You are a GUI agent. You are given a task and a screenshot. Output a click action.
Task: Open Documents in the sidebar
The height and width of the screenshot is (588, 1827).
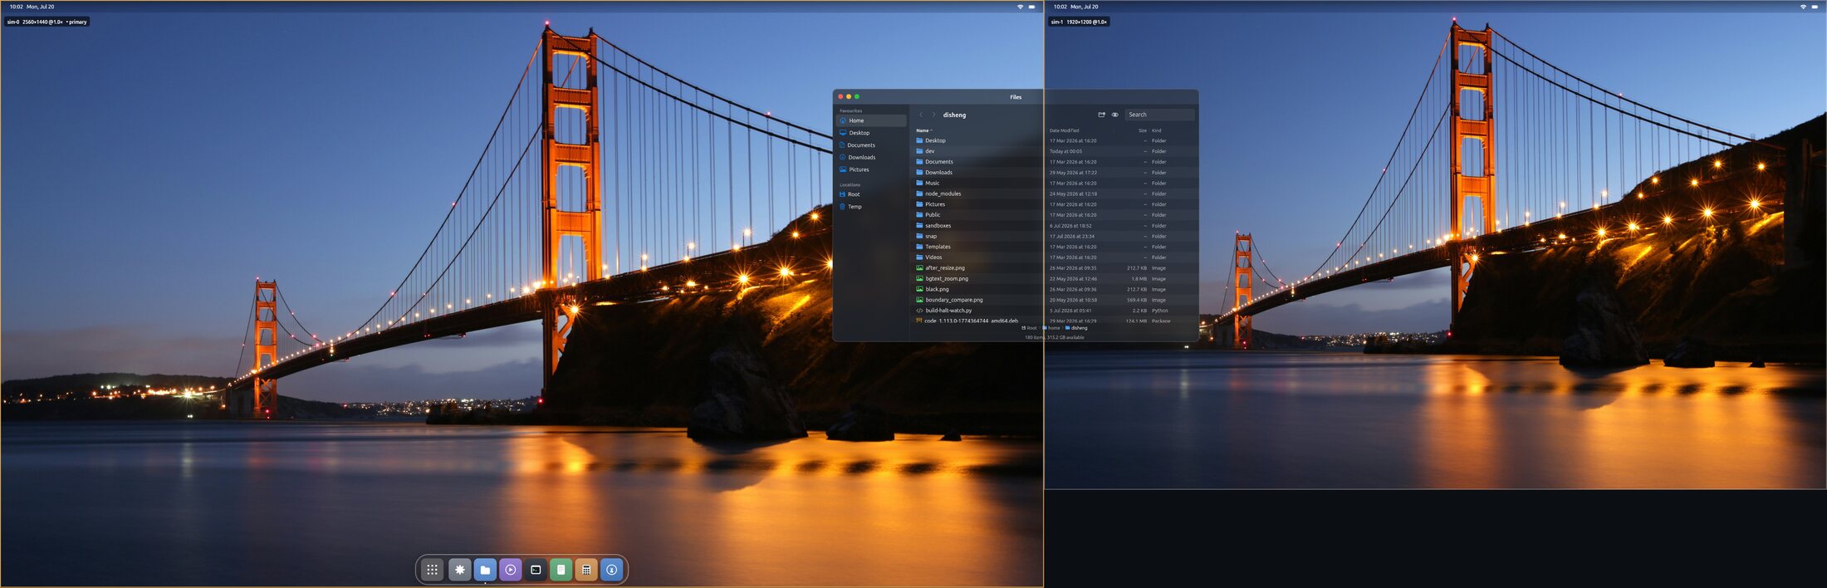pyautogui.click(x=871, y=145)
